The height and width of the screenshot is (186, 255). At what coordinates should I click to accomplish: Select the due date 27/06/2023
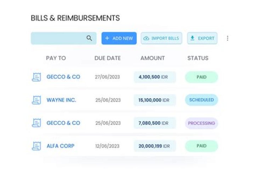tap(107, 77)
